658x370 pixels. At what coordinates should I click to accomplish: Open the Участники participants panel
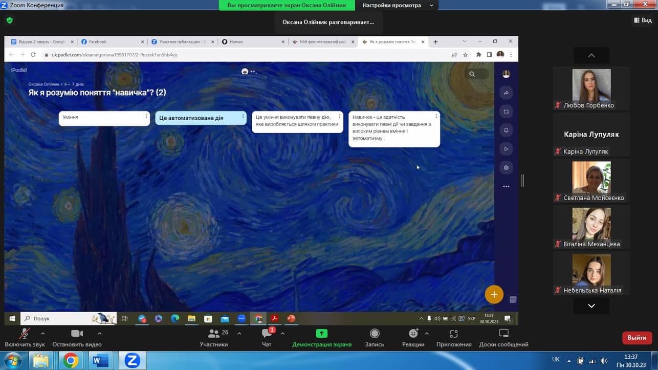214,338
